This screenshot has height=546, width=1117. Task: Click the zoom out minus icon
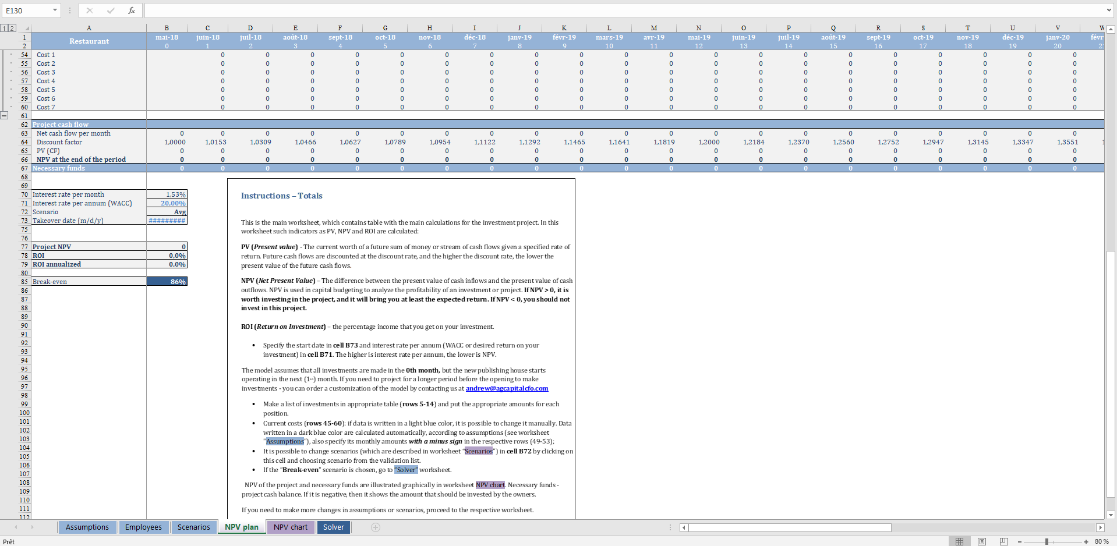pos(1020,542)
